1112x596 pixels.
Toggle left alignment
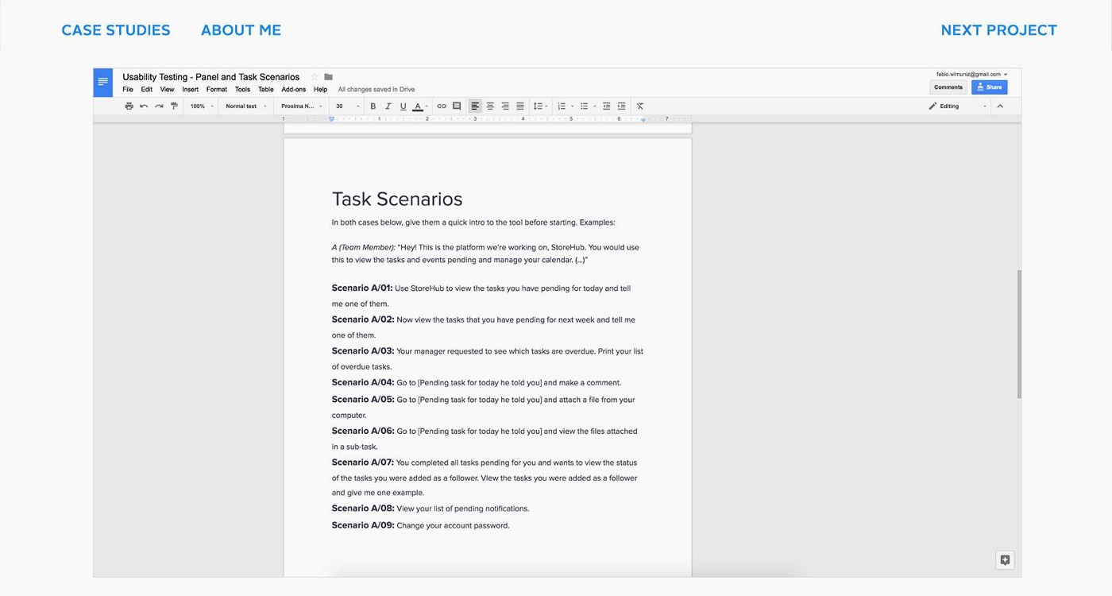pos(475,106)
